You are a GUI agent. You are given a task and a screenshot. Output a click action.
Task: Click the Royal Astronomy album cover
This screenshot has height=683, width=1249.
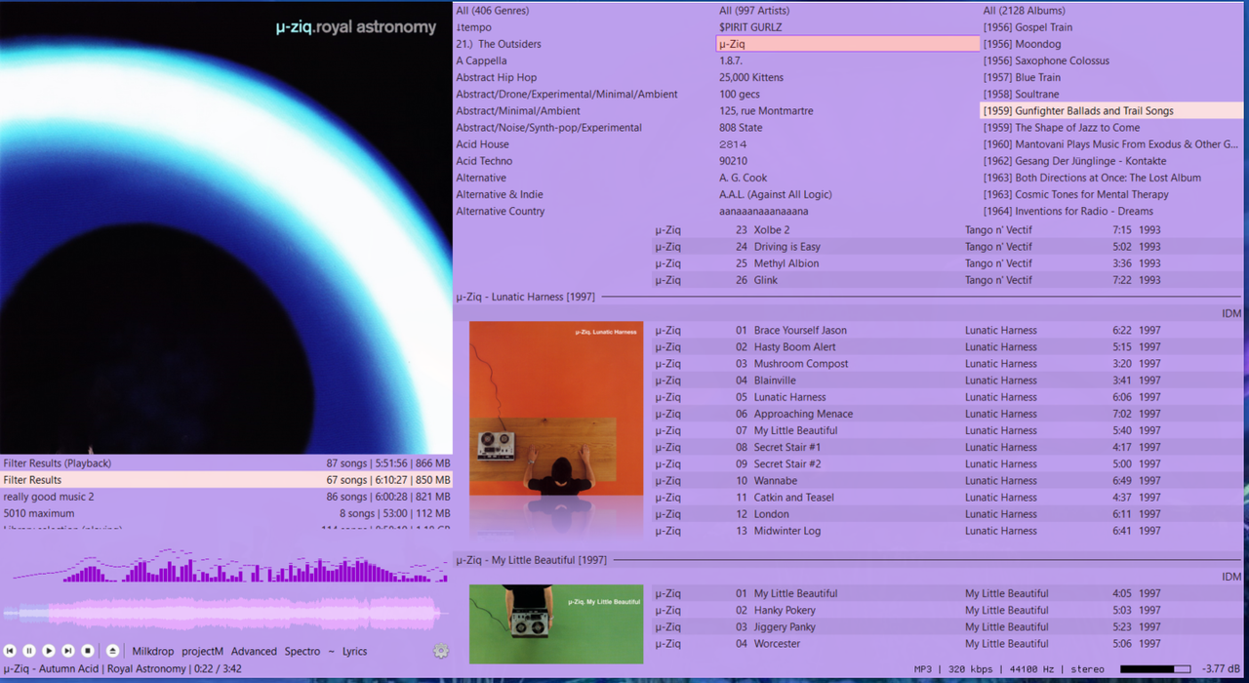pyautogui.click(x=226, y=227)
